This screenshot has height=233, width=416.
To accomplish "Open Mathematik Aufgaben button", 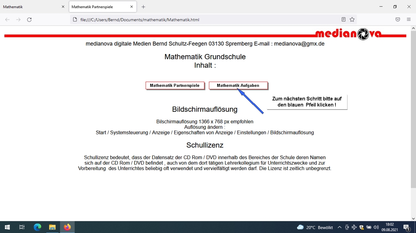I will [238, 85].
